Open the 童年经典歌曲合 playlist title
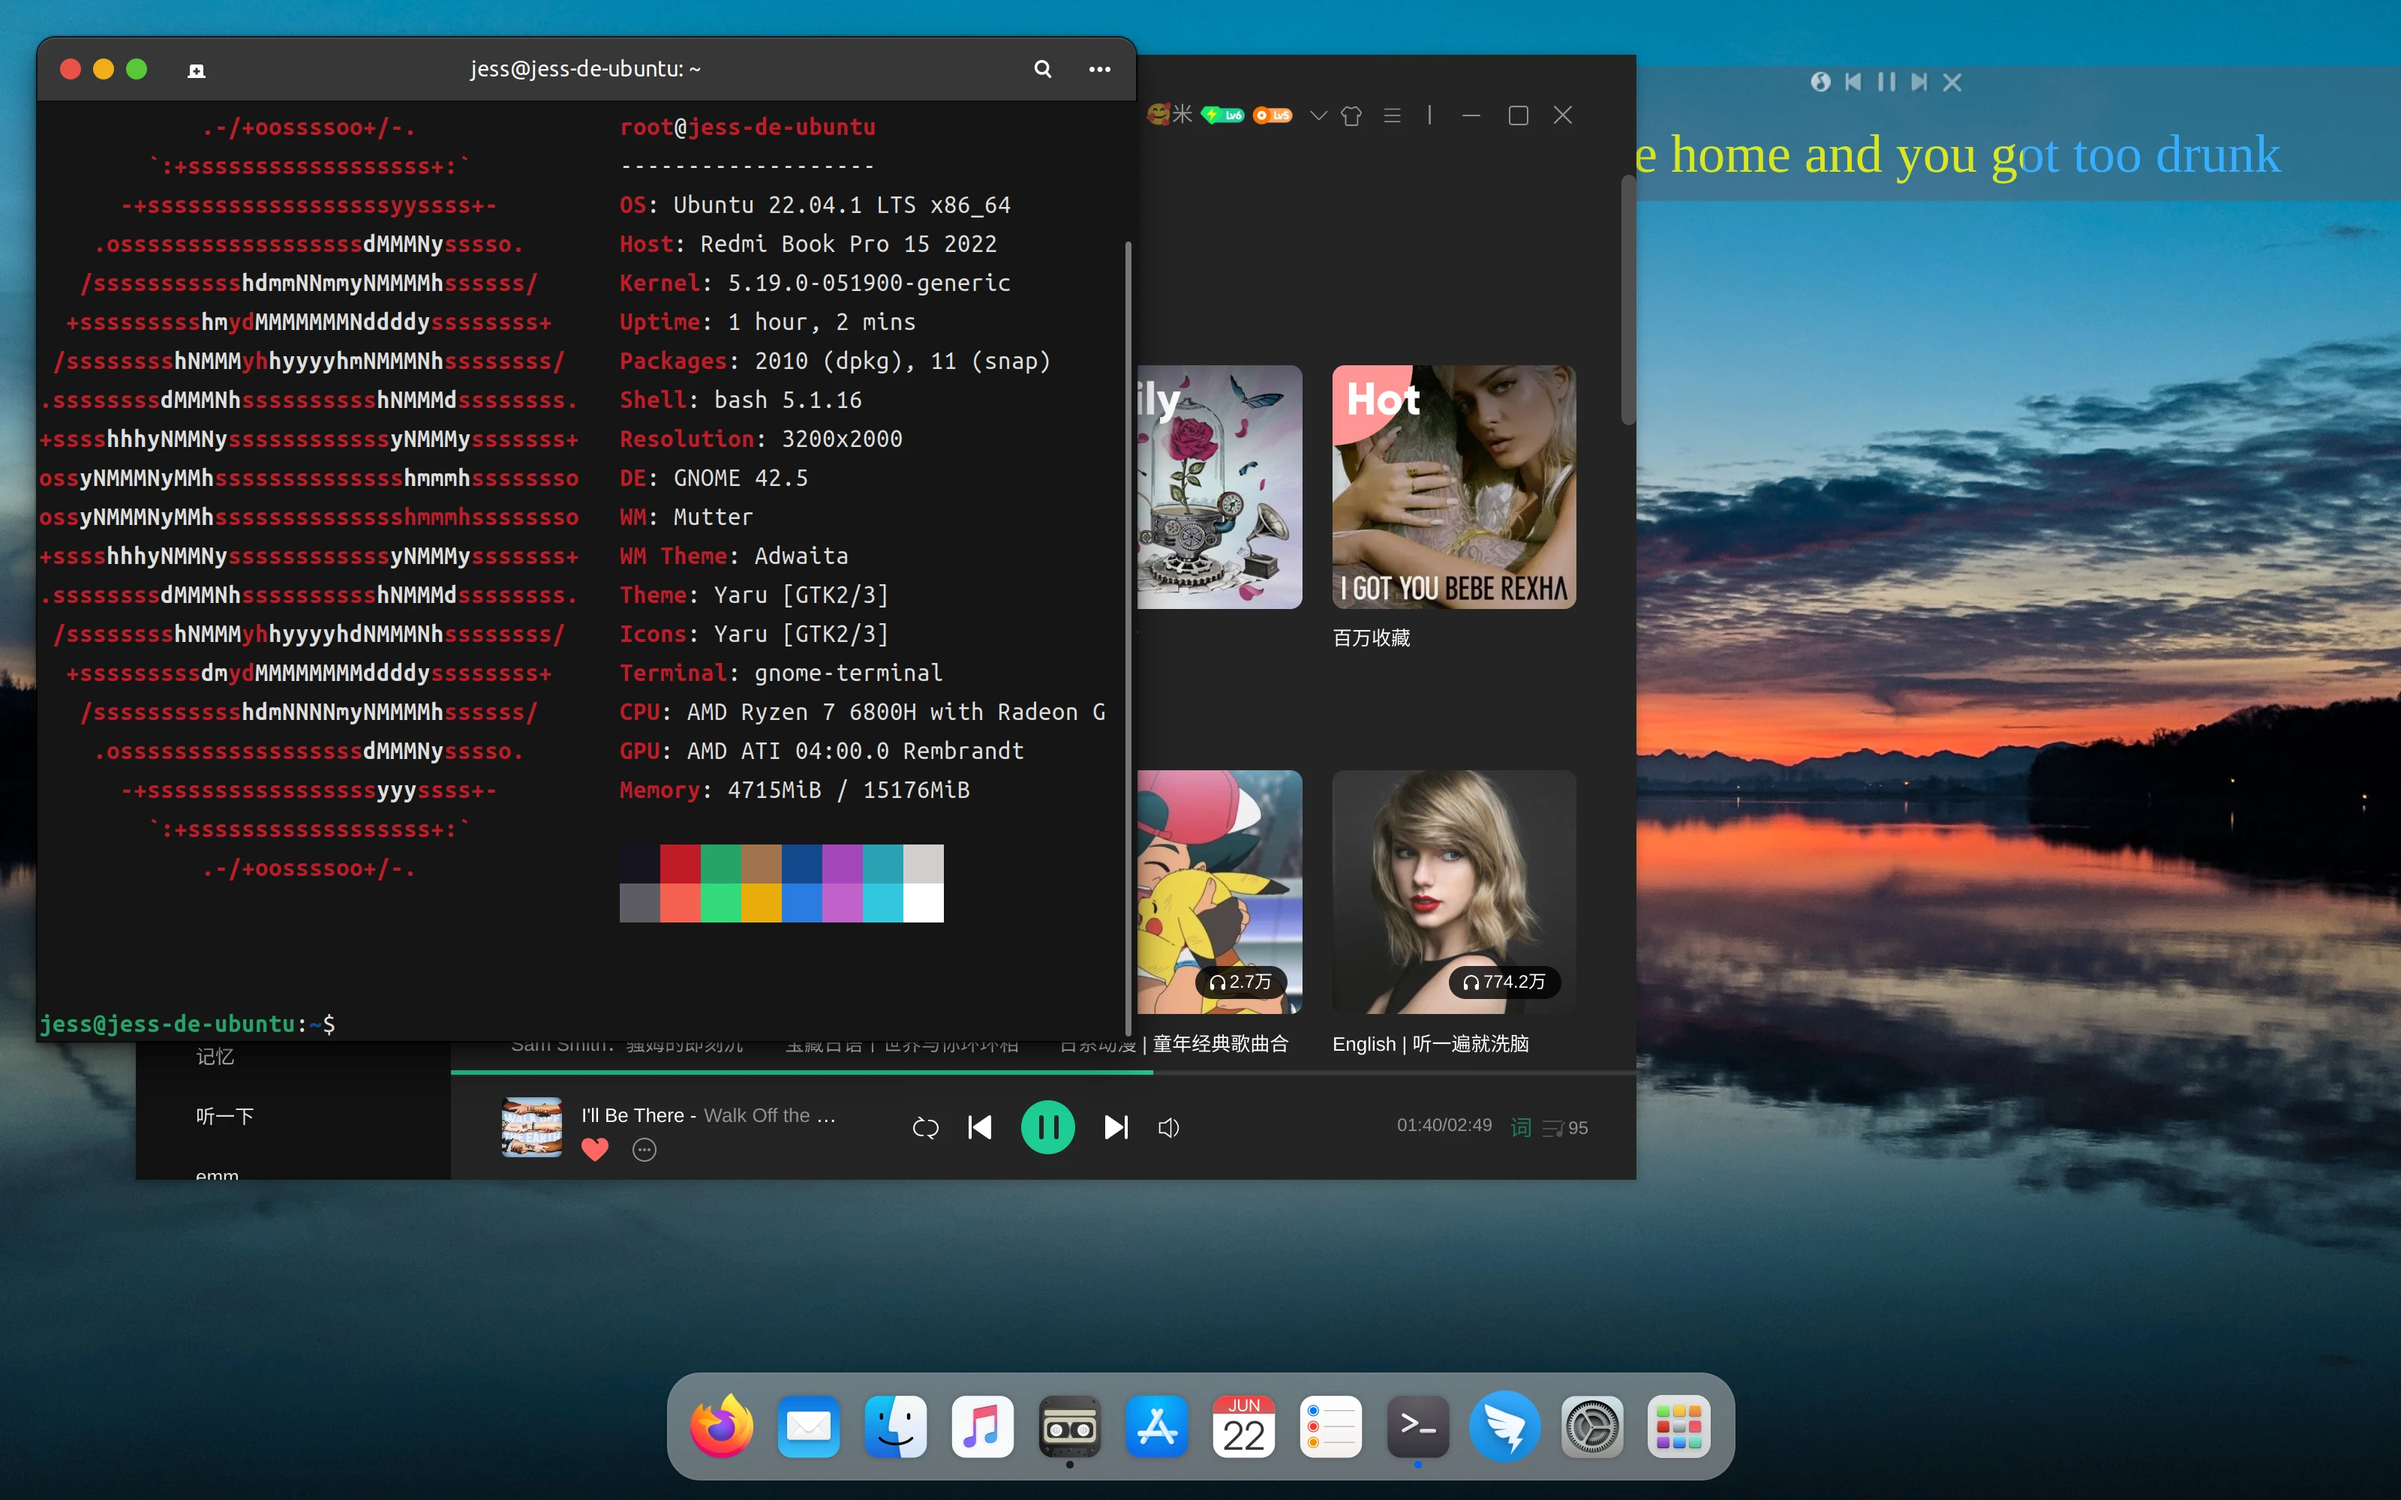Image resolution: width=2401 pixels, height=1500 pixels. [1220, 1044]
